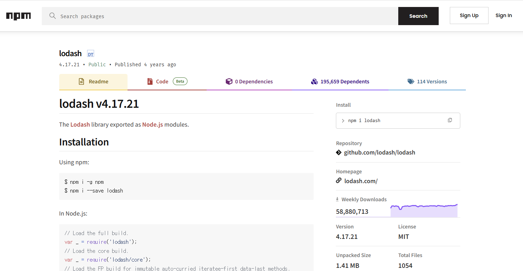
Task: Click the Search button
Action: (418, 16)
